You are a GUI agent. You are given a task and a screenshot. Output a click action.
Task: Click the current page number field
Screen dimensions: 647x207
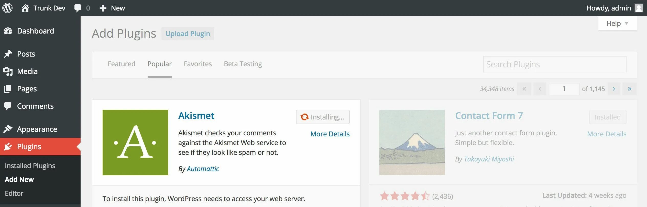(x=564, y=89)
